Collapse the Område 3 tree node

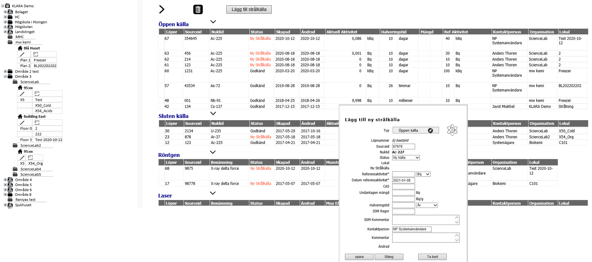tap(5, 76)
